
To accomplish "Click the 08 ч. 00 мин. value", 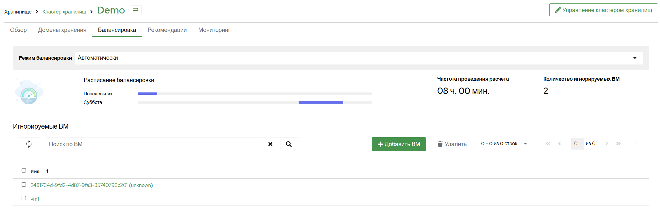I will point(463,91).
